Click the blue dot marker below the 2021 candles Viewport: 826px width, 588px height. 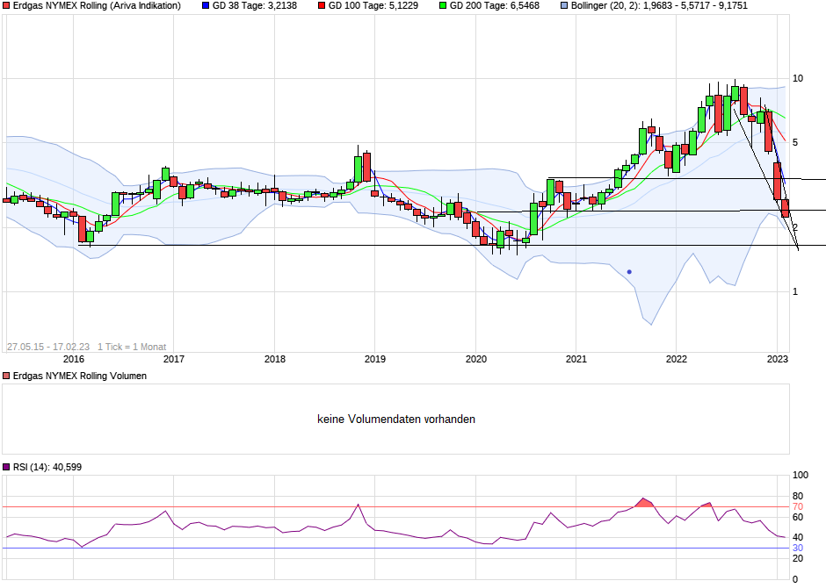click(629, 272)
